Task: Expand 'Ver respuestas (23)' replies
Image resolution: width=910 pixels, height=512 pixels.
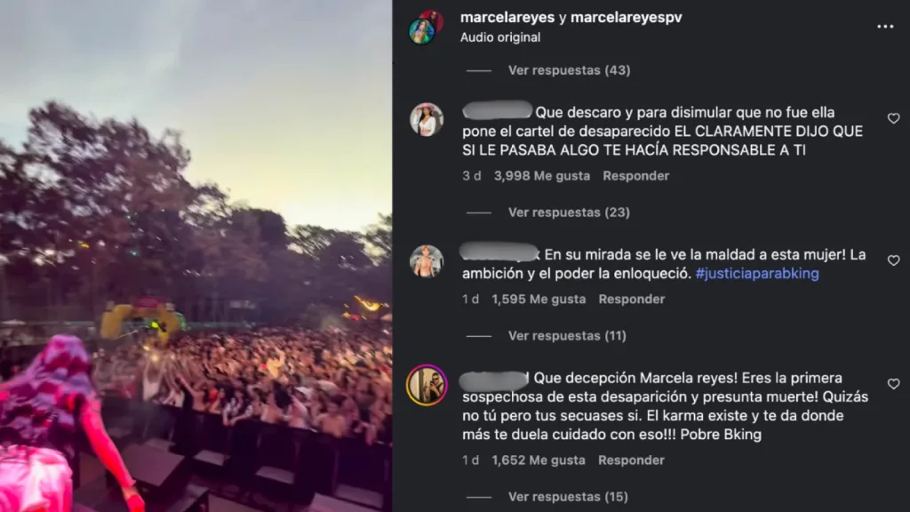Action: pos(569,212)
